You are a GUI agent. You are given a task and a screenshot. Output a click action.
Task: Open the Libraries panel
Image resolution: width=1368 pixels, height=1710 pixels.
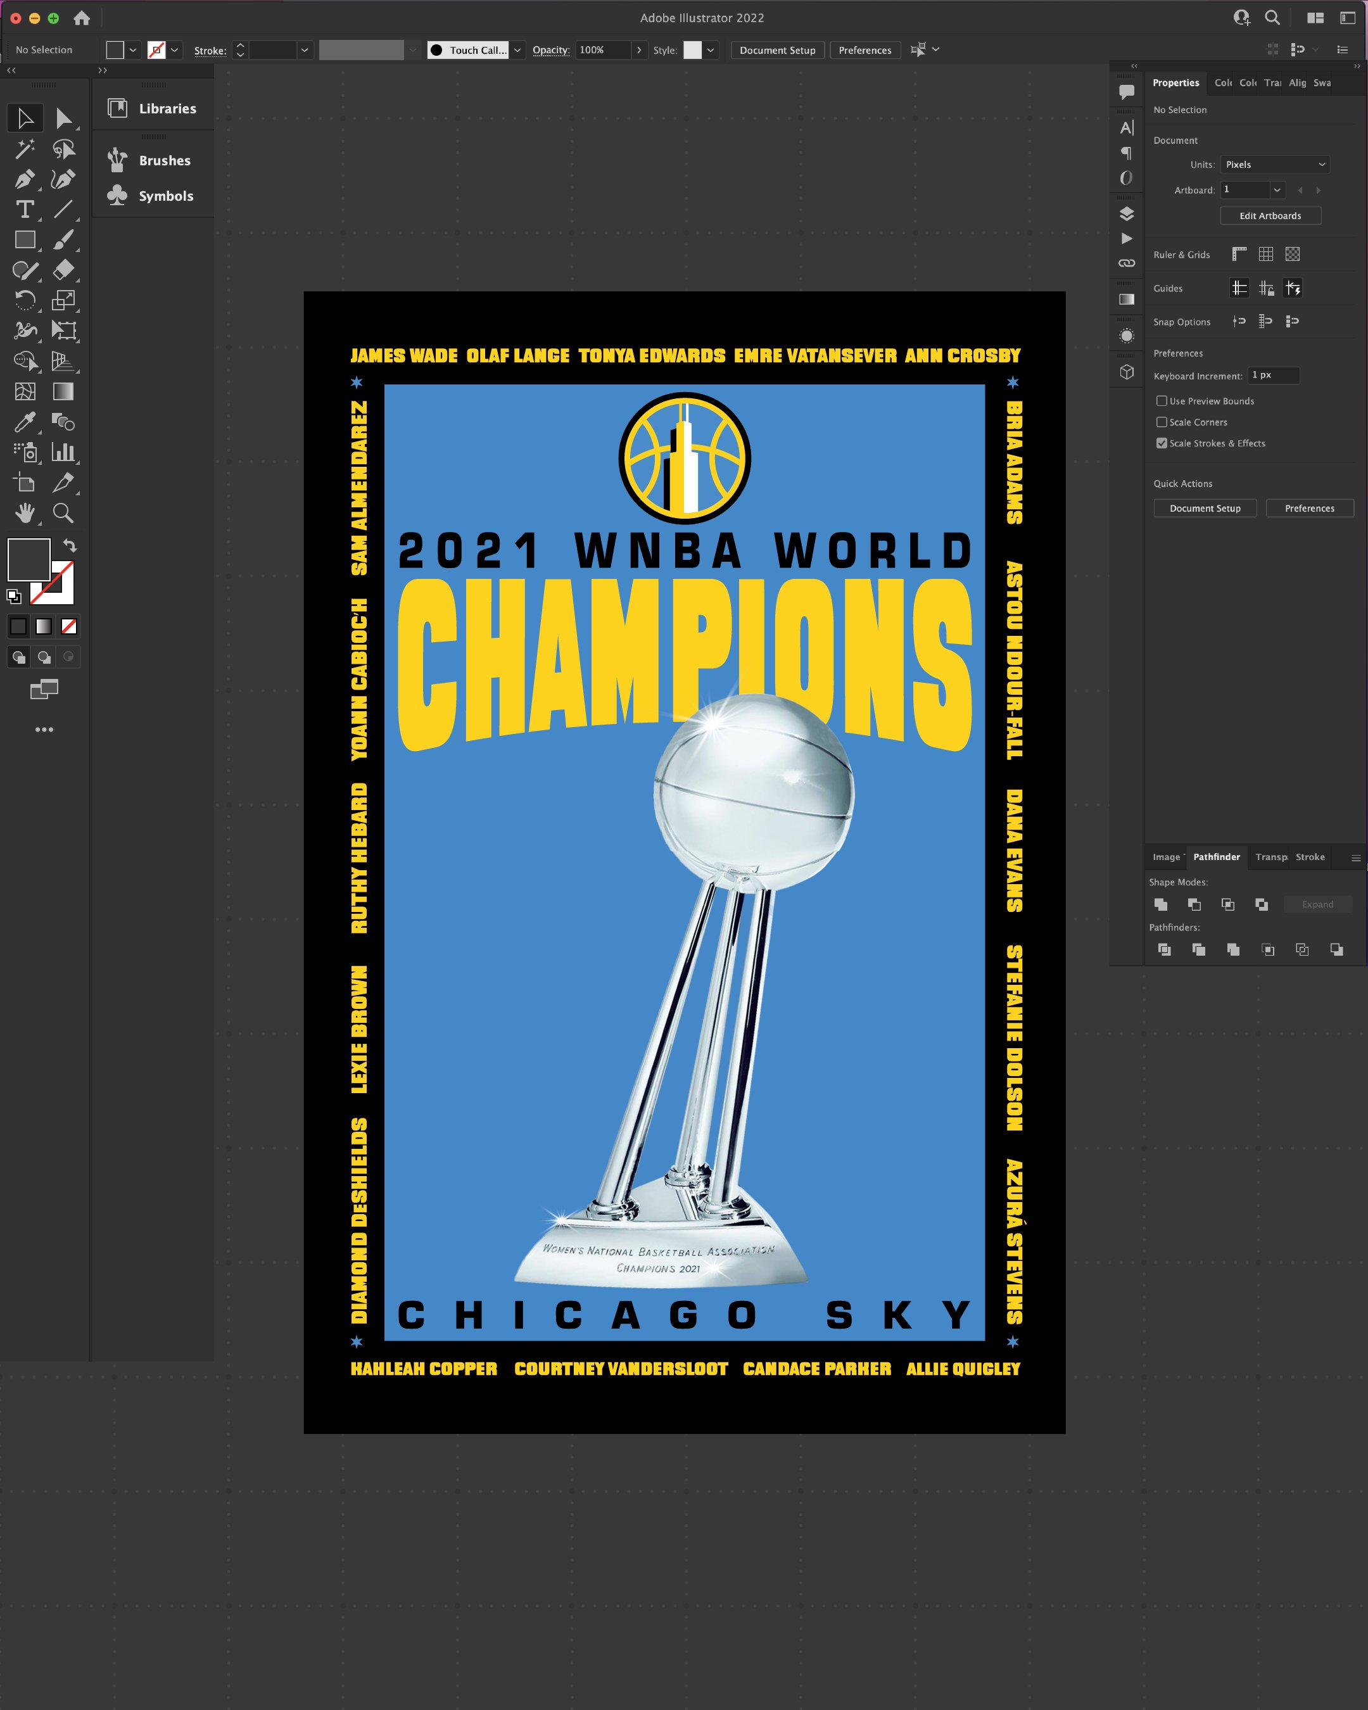(x=153, y=109)
